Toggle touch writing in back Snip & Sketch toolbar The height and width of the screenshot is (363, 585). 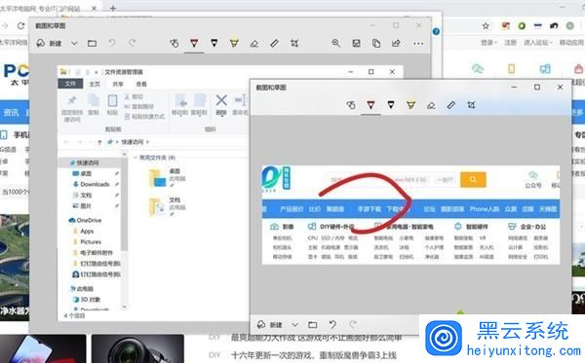[x=174, y=43]
